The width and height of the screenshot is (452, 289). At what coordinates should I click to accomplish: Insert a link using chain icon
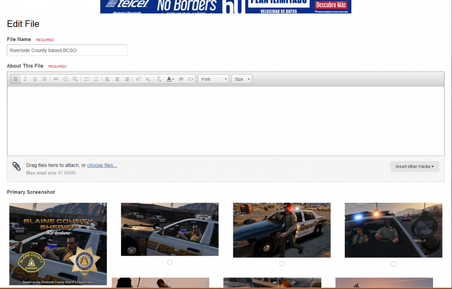tap(56, 79)
